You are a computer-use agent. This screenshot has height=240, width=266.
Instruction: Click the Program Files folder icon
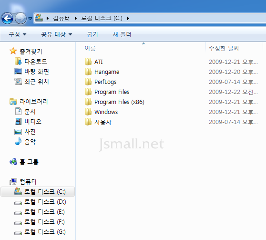(88, 92)
